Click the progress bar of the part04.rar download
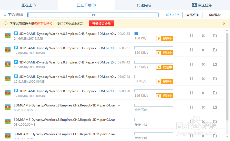Viewport: 230px width, 141px height. [154, 105]
